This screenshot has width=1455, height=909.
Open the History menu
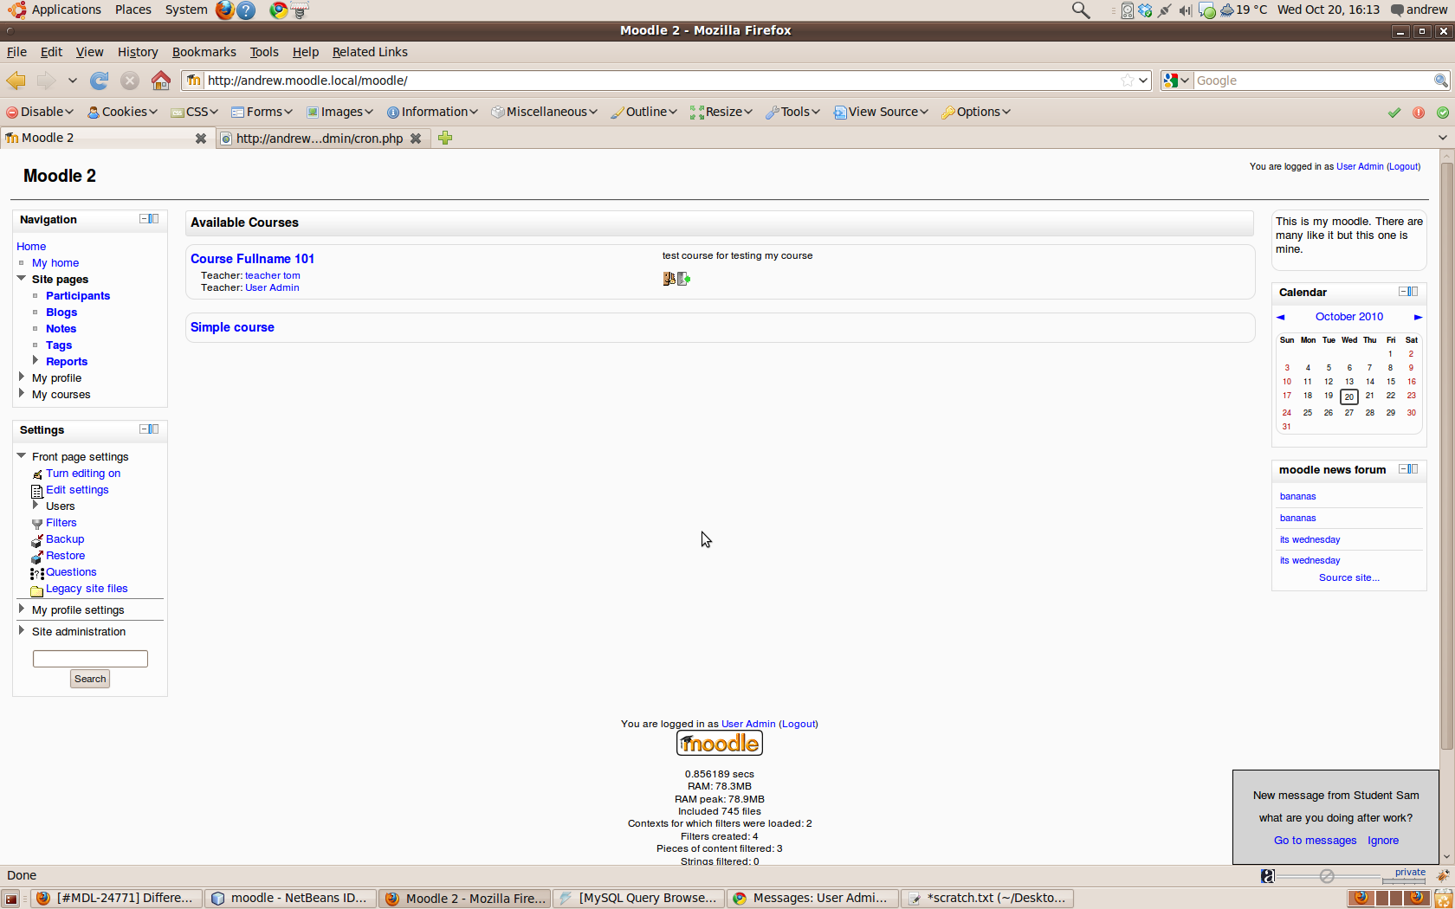pos(138,52)
